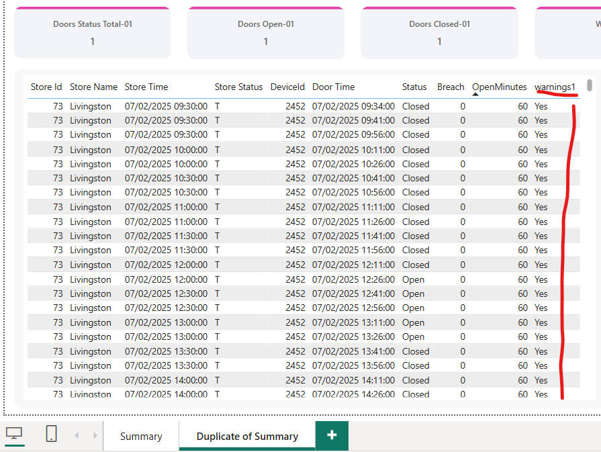Click Yes warning in 12:11:00 row
The image size is (601, 452).
point(541,265)
